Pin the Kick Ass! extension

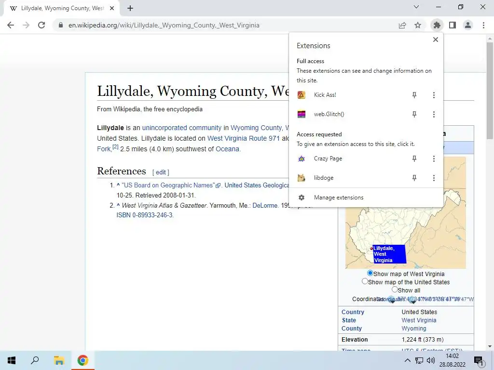pos(414,95)
